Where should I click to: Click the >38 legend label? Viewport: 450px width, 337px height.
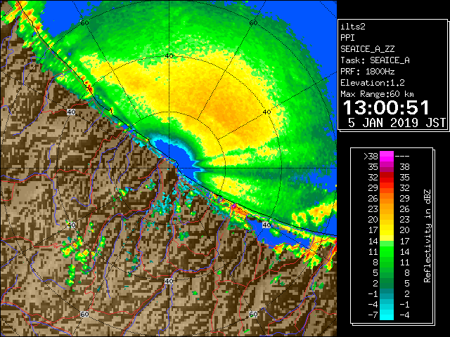(371, 157)
